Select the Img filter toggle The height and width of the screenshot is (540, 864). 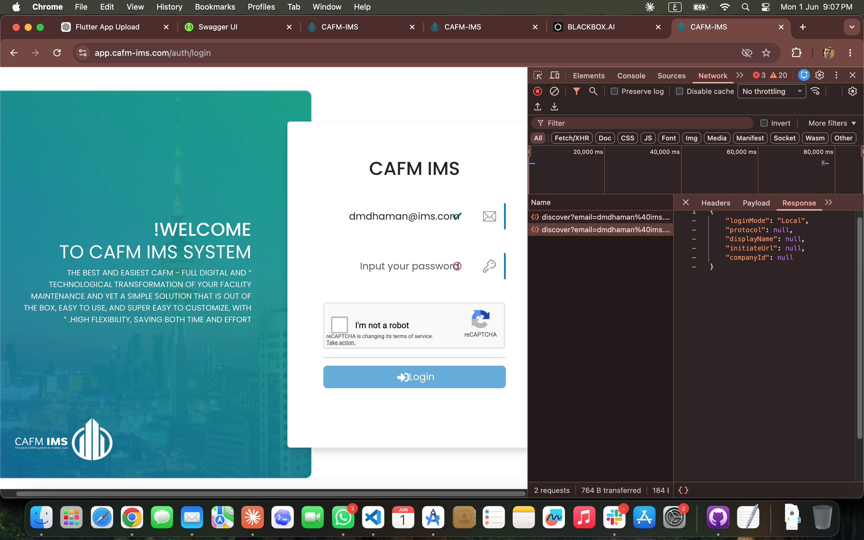pyautogui.click(x=691, y=138)
